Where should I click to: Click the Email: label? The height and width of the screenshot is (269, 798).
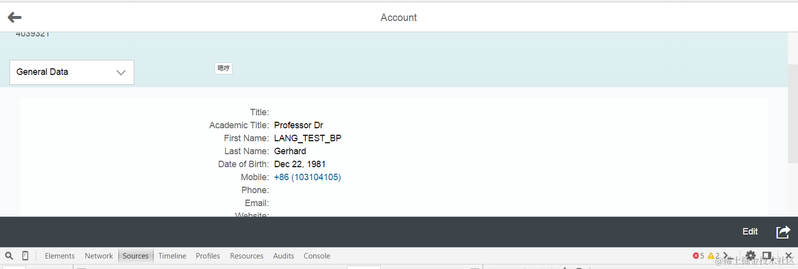257,203
